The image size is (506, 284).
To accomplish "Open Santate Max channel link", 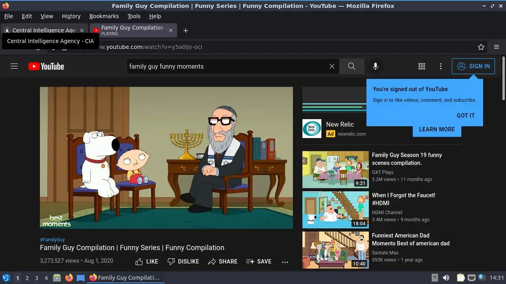I will click(385, 252).
